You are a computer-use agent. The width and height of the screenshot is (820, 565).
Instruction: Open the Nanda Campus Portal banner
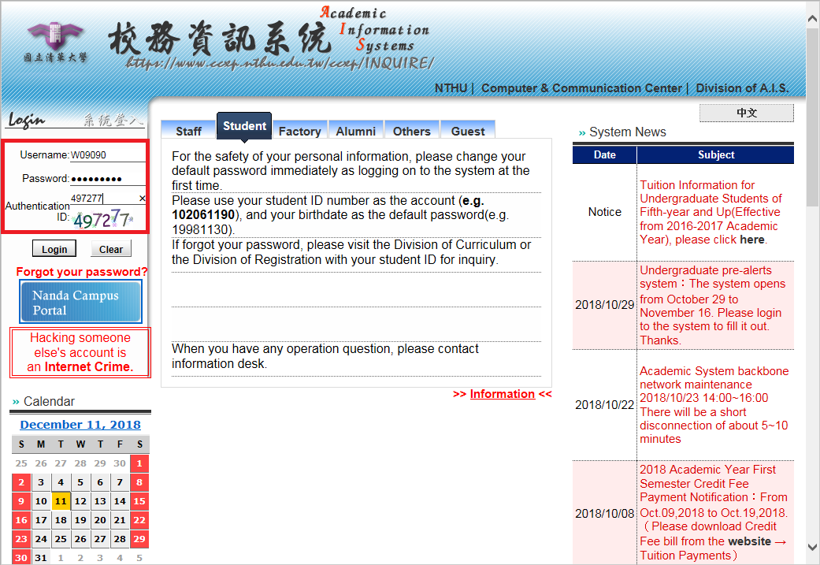(80, 303)
